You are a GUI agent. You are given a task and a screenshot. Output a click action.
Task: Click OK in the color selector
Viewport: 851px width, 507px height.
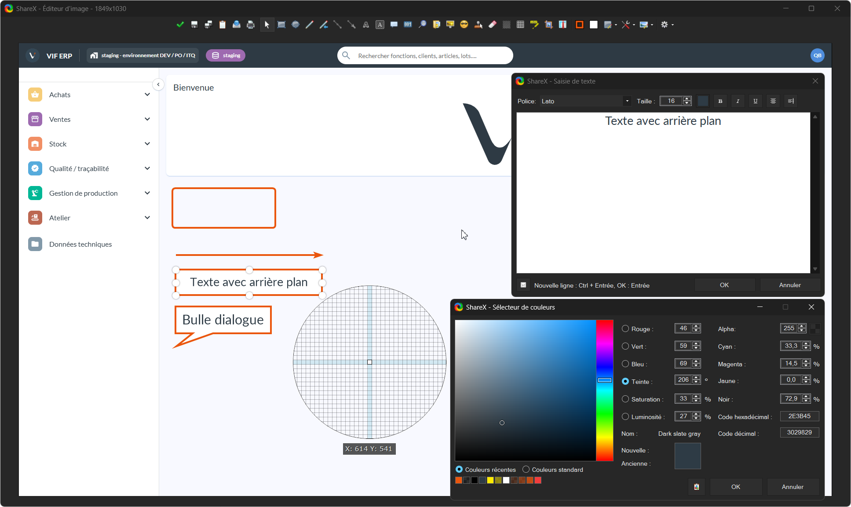point(736,487)
